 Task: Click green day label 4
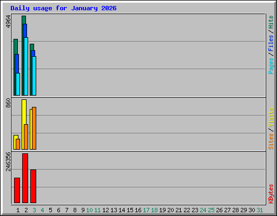point(42,210)
